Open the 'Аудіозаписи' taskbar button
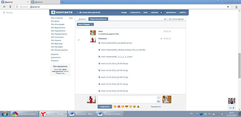 [24, 114]
